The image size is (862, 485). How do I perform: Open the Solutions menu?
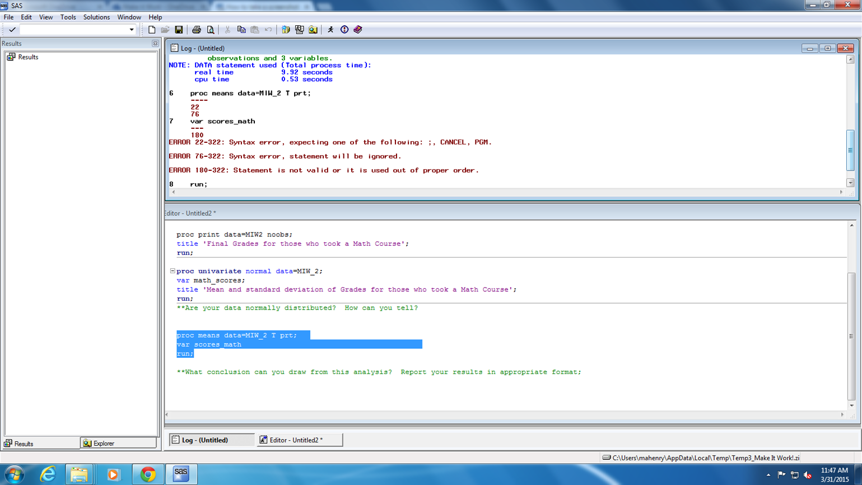[96, 17]
